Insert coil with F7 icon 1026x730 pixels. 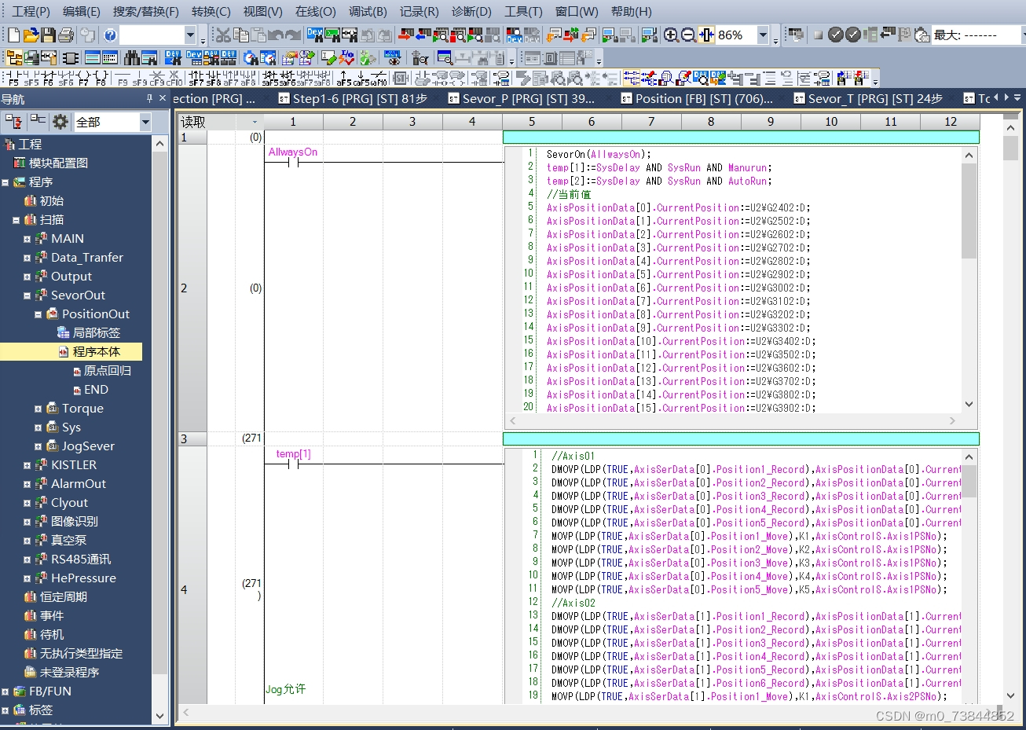[x=83, y=78]
